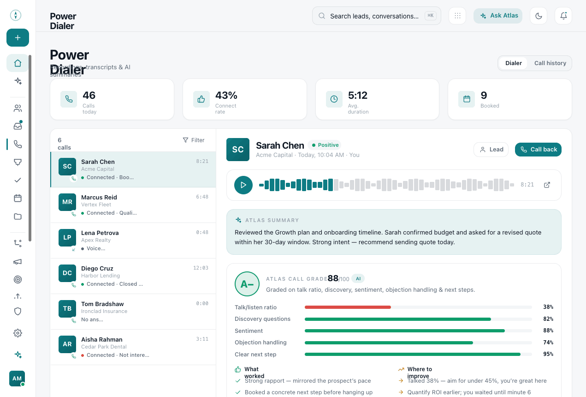Click the Objection handling label
Viewport: 586px width, 397px height.
pyautogui.click(x=260, y=343)
